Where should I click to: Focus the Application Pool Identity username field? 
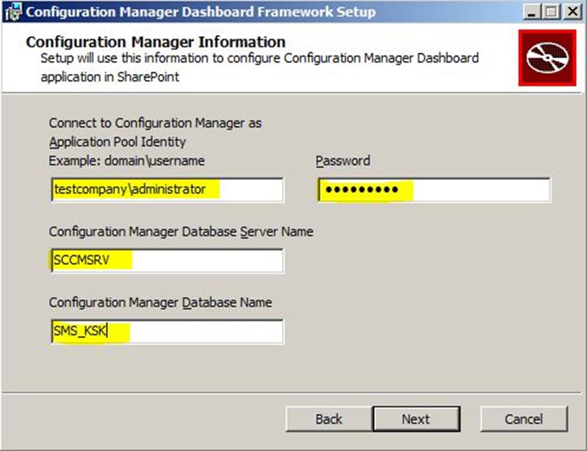[x=167, y=190]
